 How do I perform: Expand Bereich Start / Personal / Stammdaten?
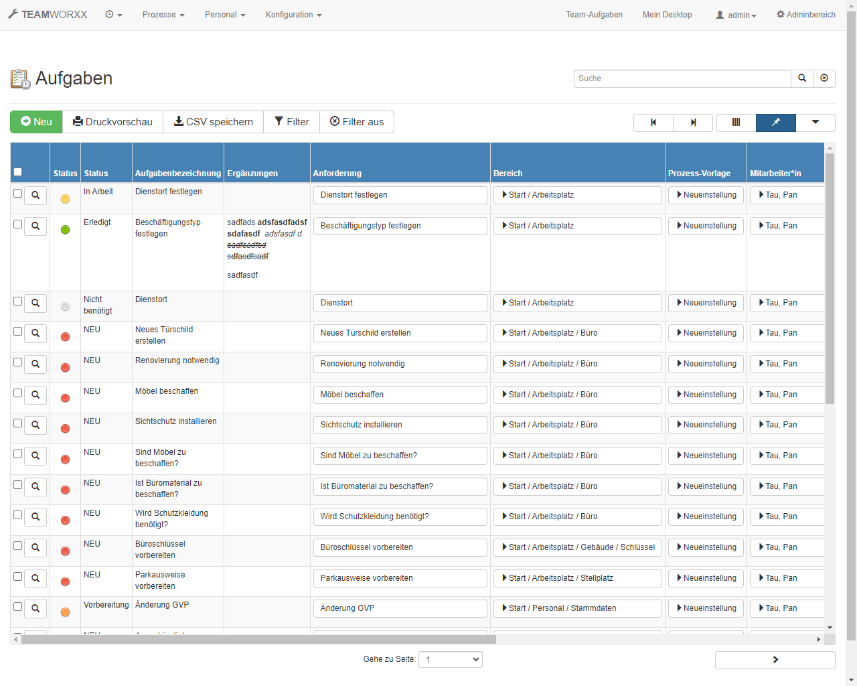click(577, 608)
